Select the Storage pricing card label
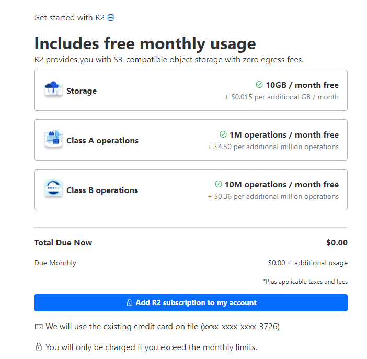The image size is (367, 359). pyautogui.click(x=82, y=91)
